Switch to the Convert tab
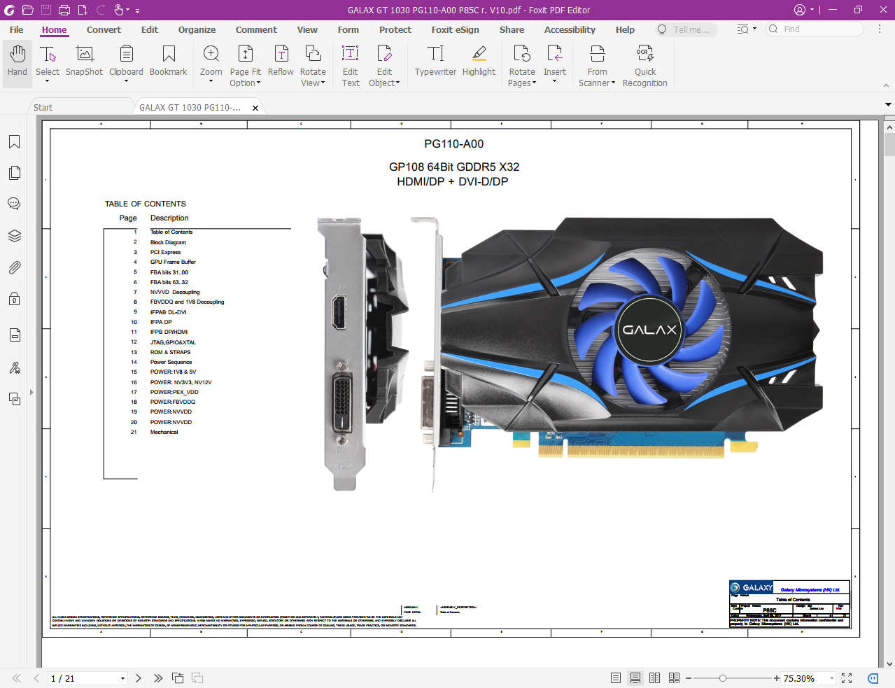The width and height of the screenshot is (895, 688). click(104, 29)
